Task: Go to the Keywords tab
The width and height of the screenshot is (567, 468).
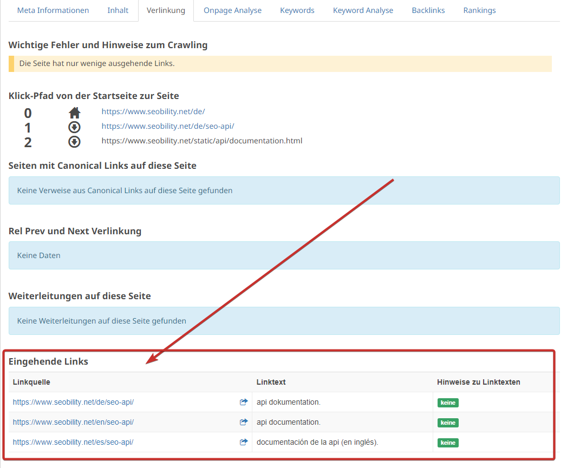Action: coord(297,10)
